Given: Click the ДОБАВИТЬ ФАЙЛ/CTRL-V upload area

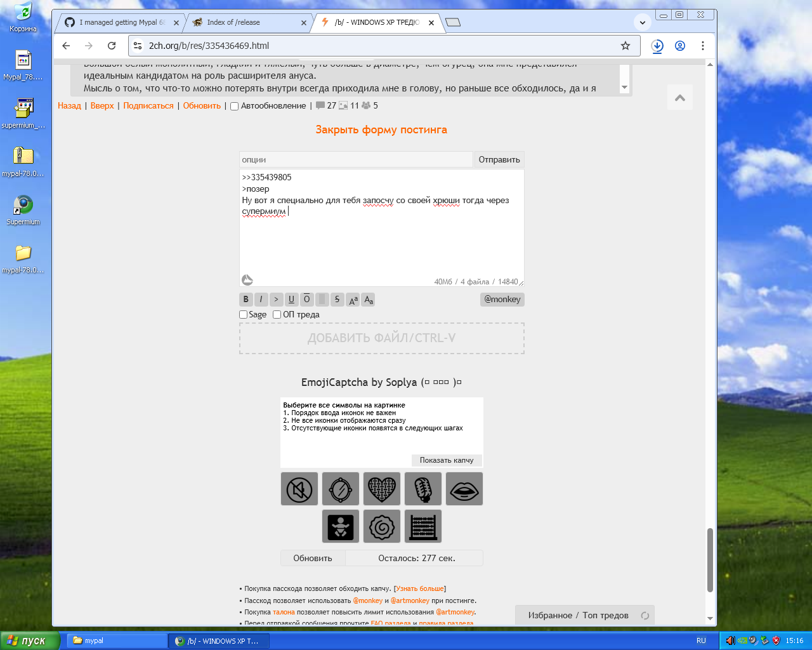Looking at the screenshot, I should pyautogui.click(x=382, y=338).
